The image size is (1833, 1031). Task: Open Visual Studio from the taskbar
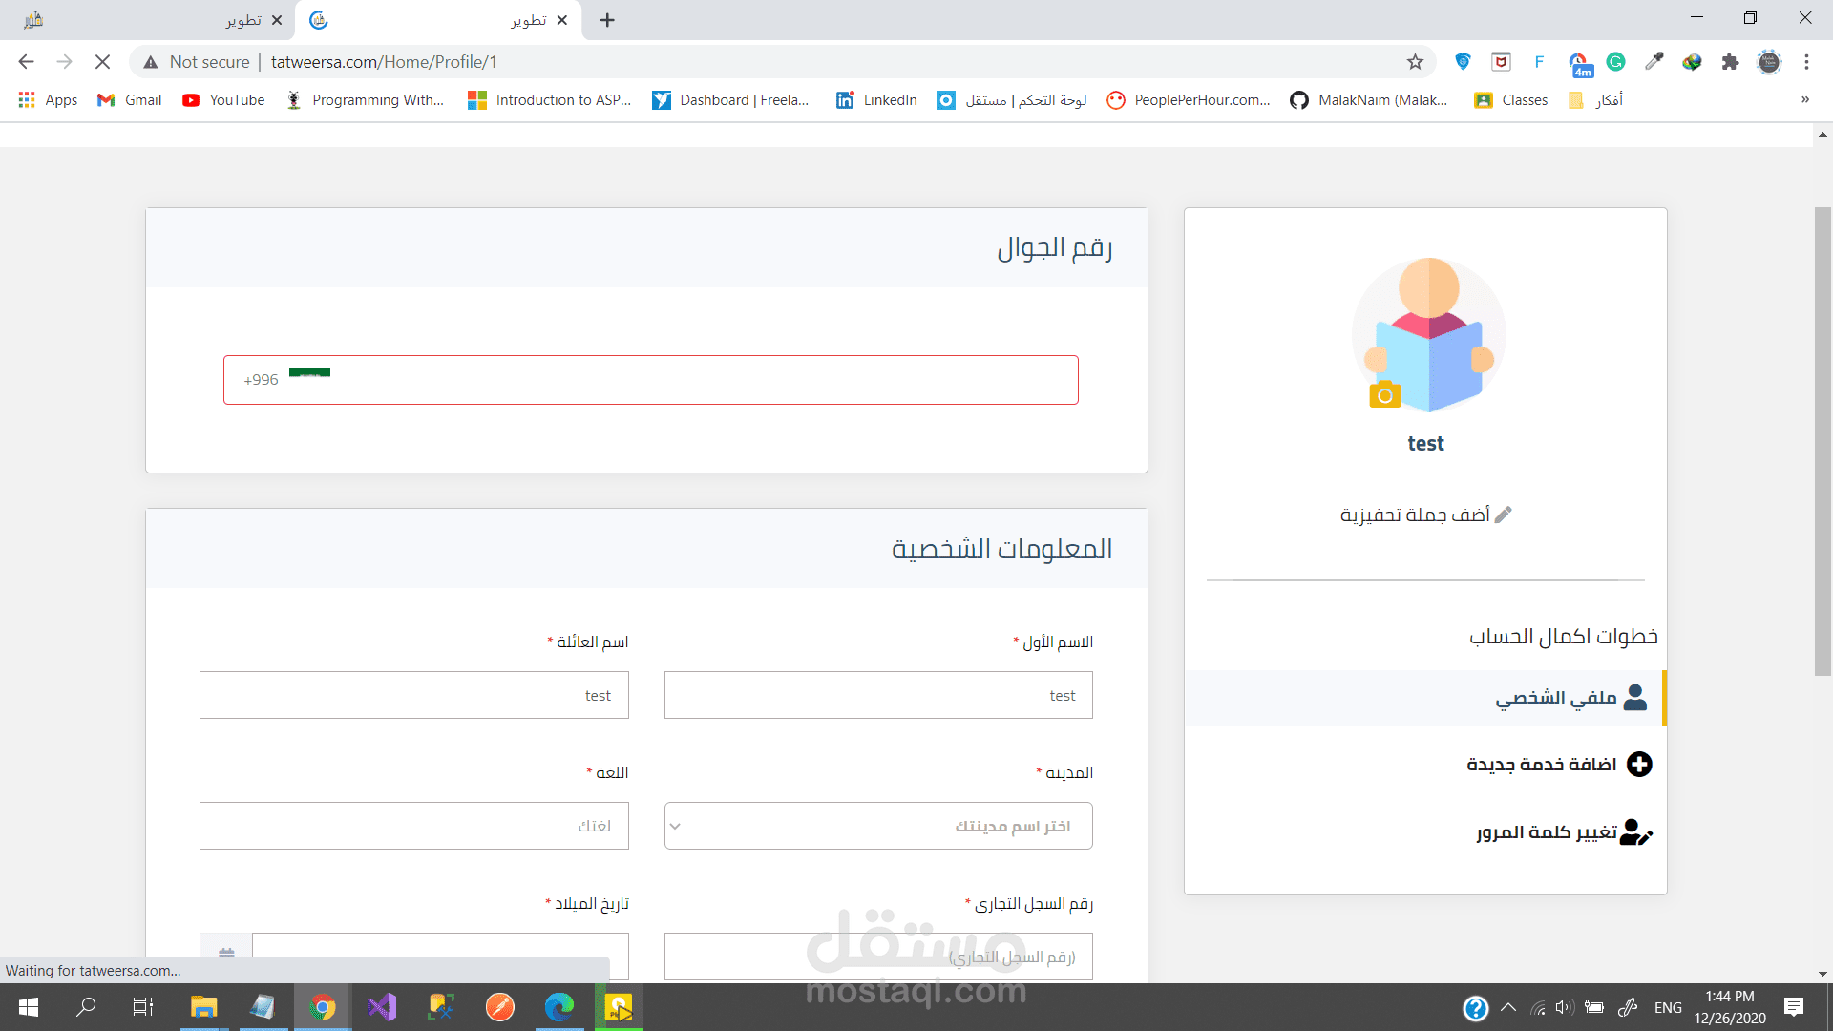coord(382,1007)
